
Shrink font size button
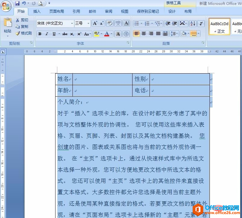[x=102, y=23]
